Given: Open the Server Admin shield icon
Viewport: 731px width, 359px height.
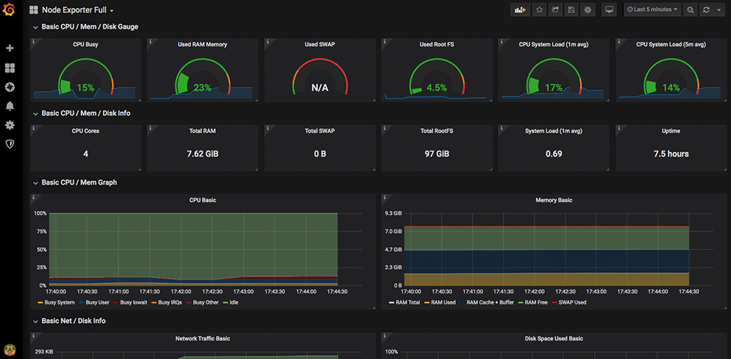Looking at the screenshot, I should pos(10,144).
